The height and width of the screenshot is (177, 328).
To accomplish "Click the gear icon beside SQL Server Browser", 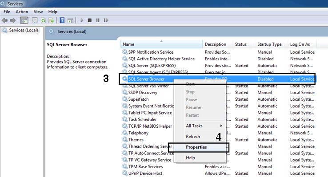I will (x=125, y=79).
